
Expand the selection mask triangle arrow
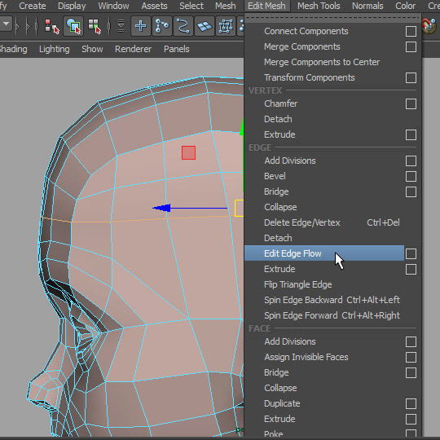coord(121,26)
